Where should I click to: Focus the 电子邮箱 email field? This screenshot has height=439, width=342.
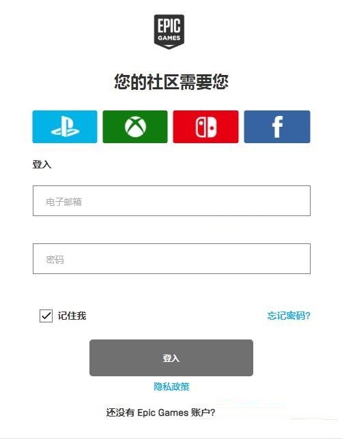171,200
